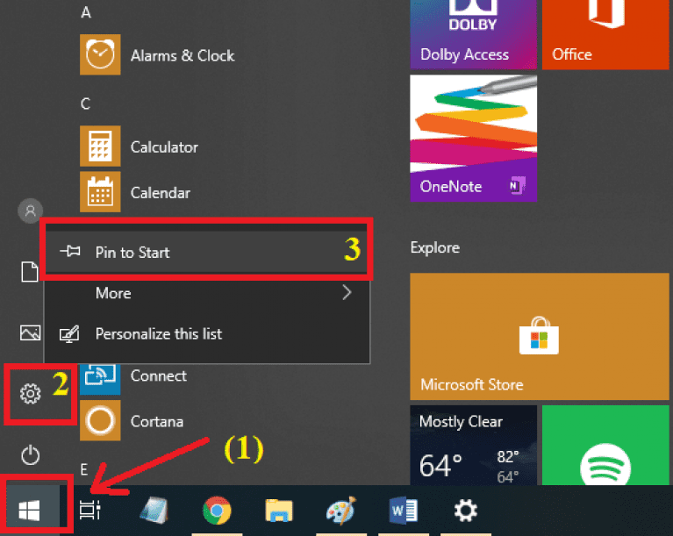Open the OneNote tile

coord(473,138)
